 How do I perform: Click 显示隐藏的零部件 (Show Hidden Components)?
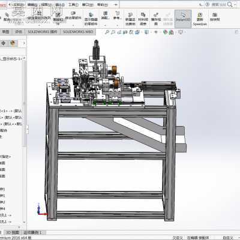coord(91,19)
